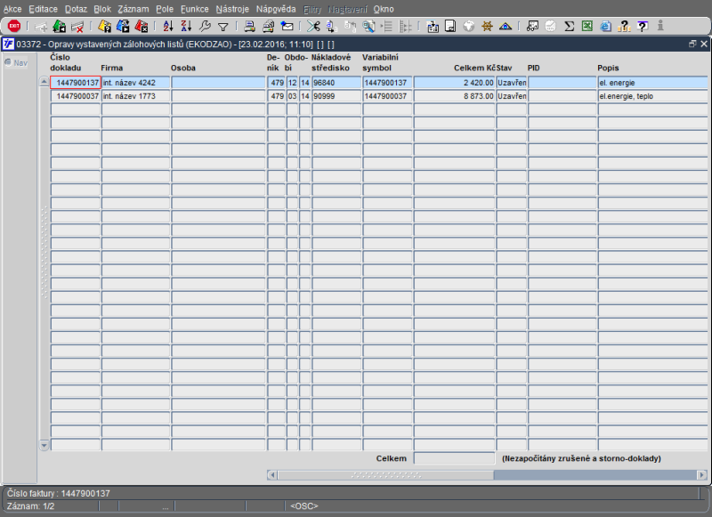
Task: Sort ascending with the A-Z icon
Action: tap(168, 27)
